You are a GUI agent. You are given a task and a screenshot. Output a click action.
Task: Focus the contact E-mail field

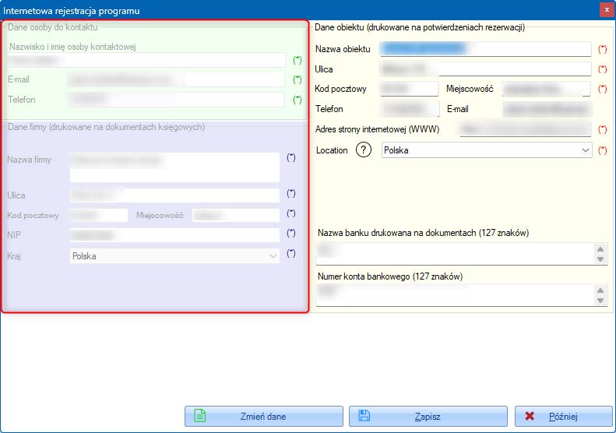click(176, 79)
